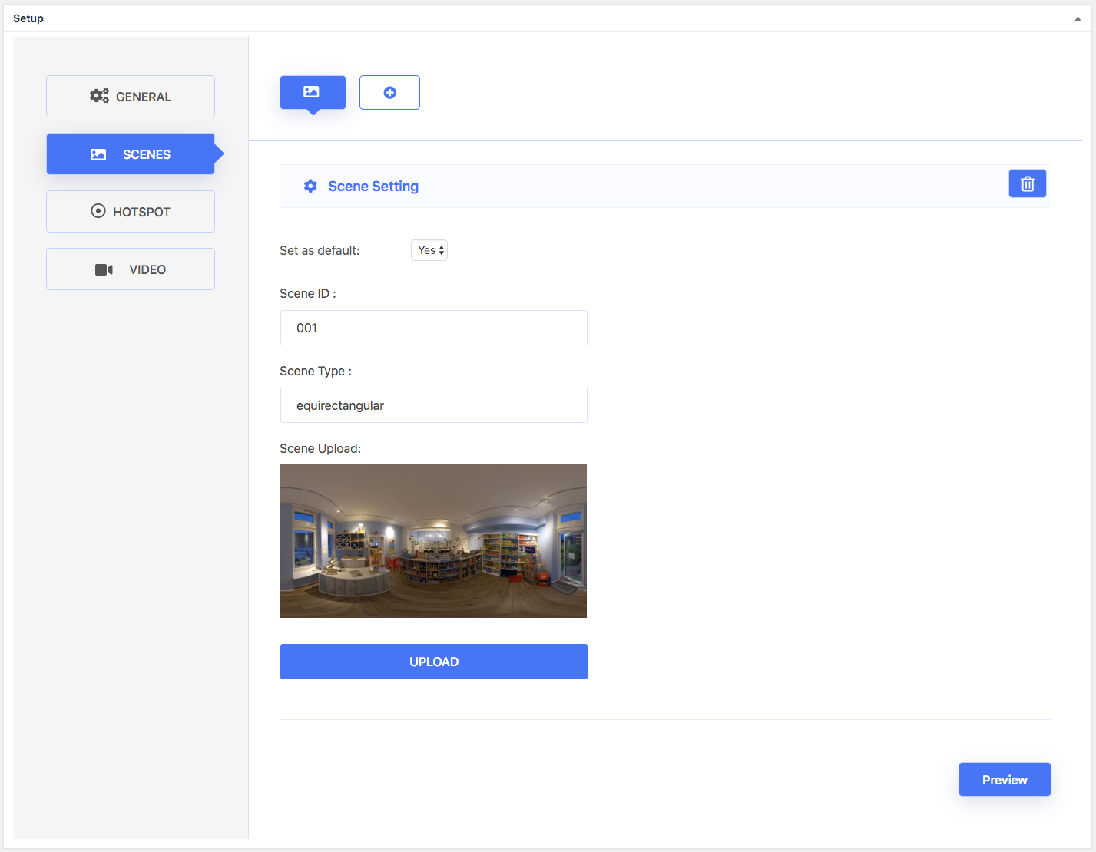Switch to the HOTSPOT tab
This screenshot has width=1096, height=852.
click(x=131, y=212)
